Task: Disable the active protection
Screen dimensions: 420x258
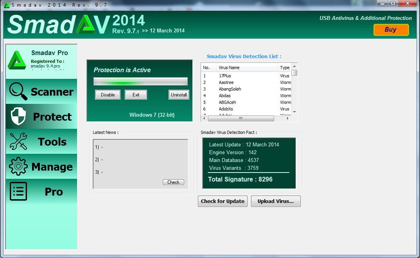Action: 108,94
